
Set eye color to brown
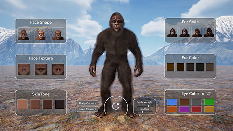click(x=184, y=102)
